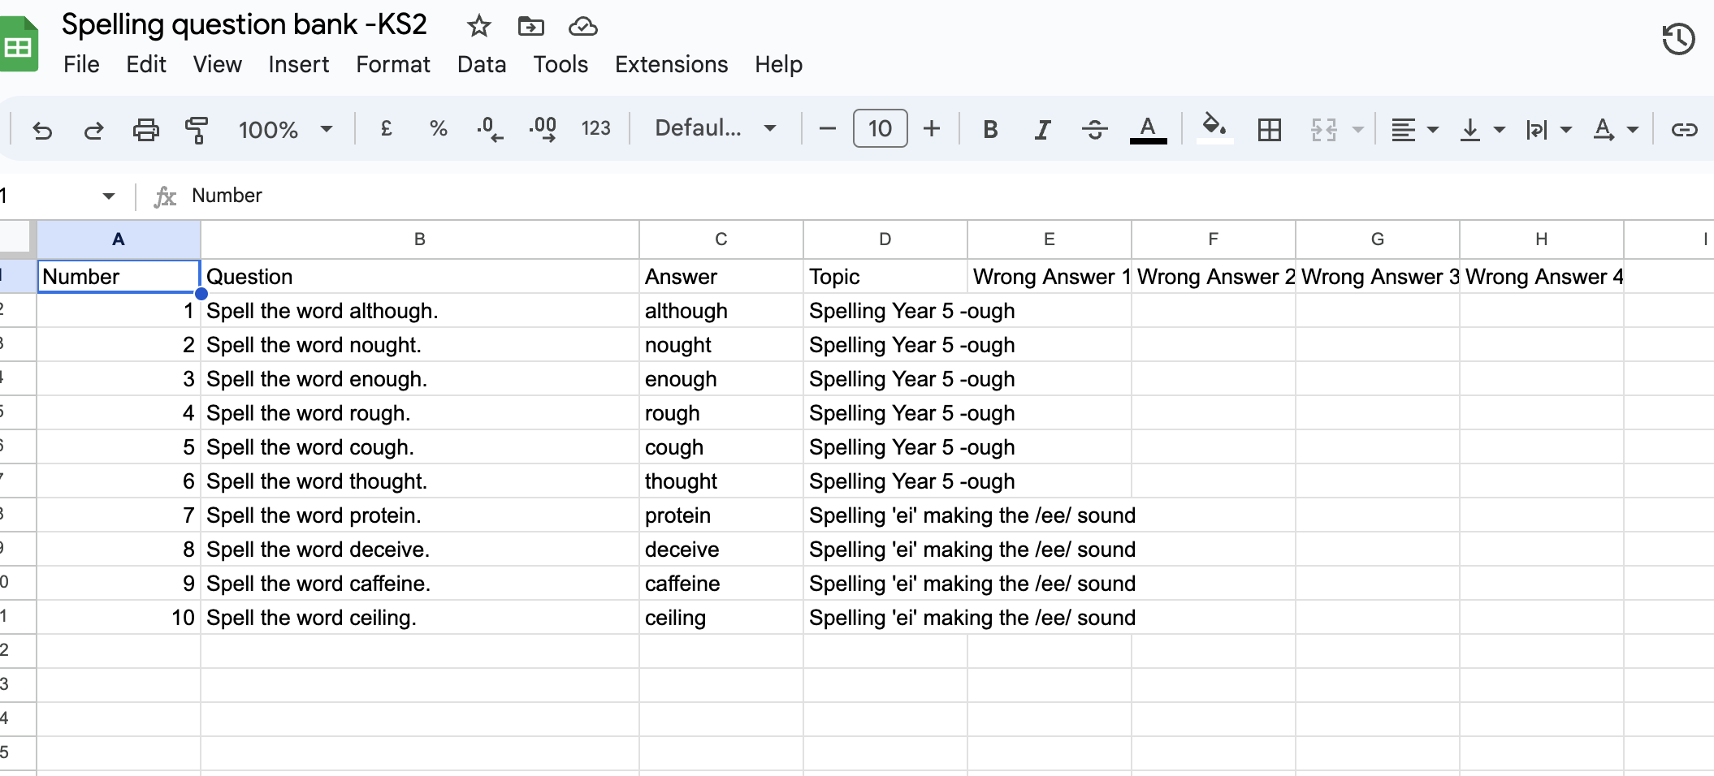Click the print icon

[x=145, y=130]
